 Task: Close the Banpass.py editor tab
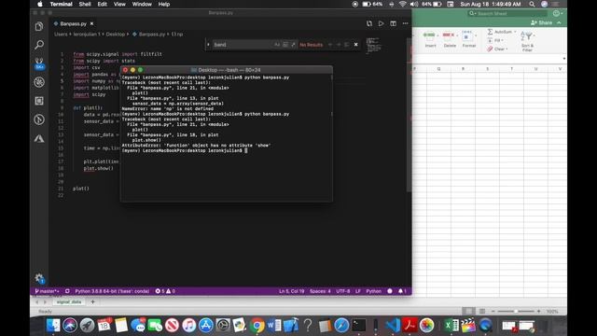tap(91, 23)
